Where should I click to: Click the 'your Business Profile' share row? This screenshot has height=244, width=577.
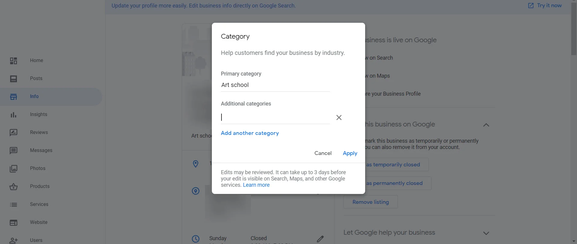point(393,94)
